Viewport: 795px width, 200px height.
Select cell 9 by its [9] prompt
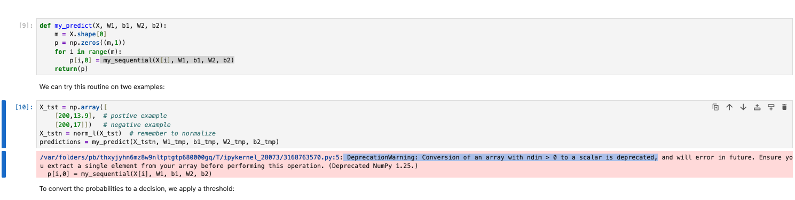(26, 25)
